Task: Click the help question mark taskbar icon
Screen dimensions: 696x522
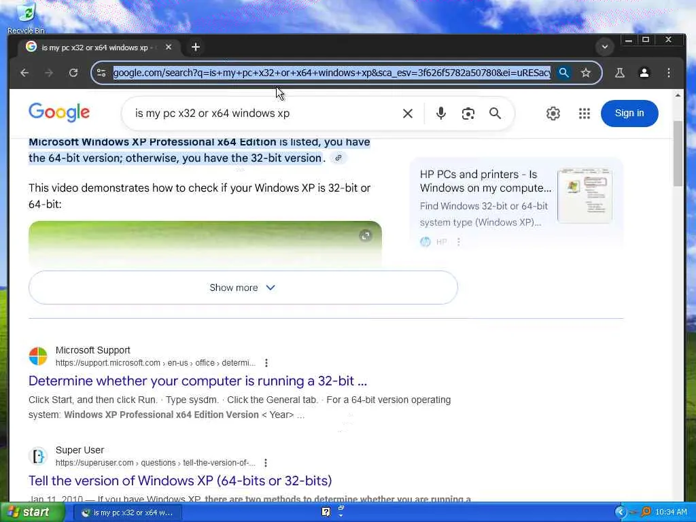Action: (326, 512)
